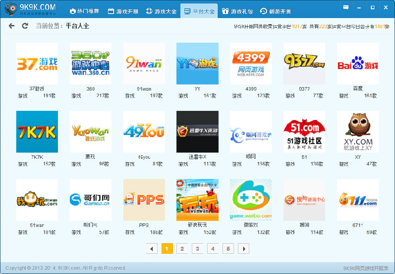Image resolution: width=395 pixels, height=274 pixels.
Task: Open the 91wan platform logo
Action: click(144, 63)
